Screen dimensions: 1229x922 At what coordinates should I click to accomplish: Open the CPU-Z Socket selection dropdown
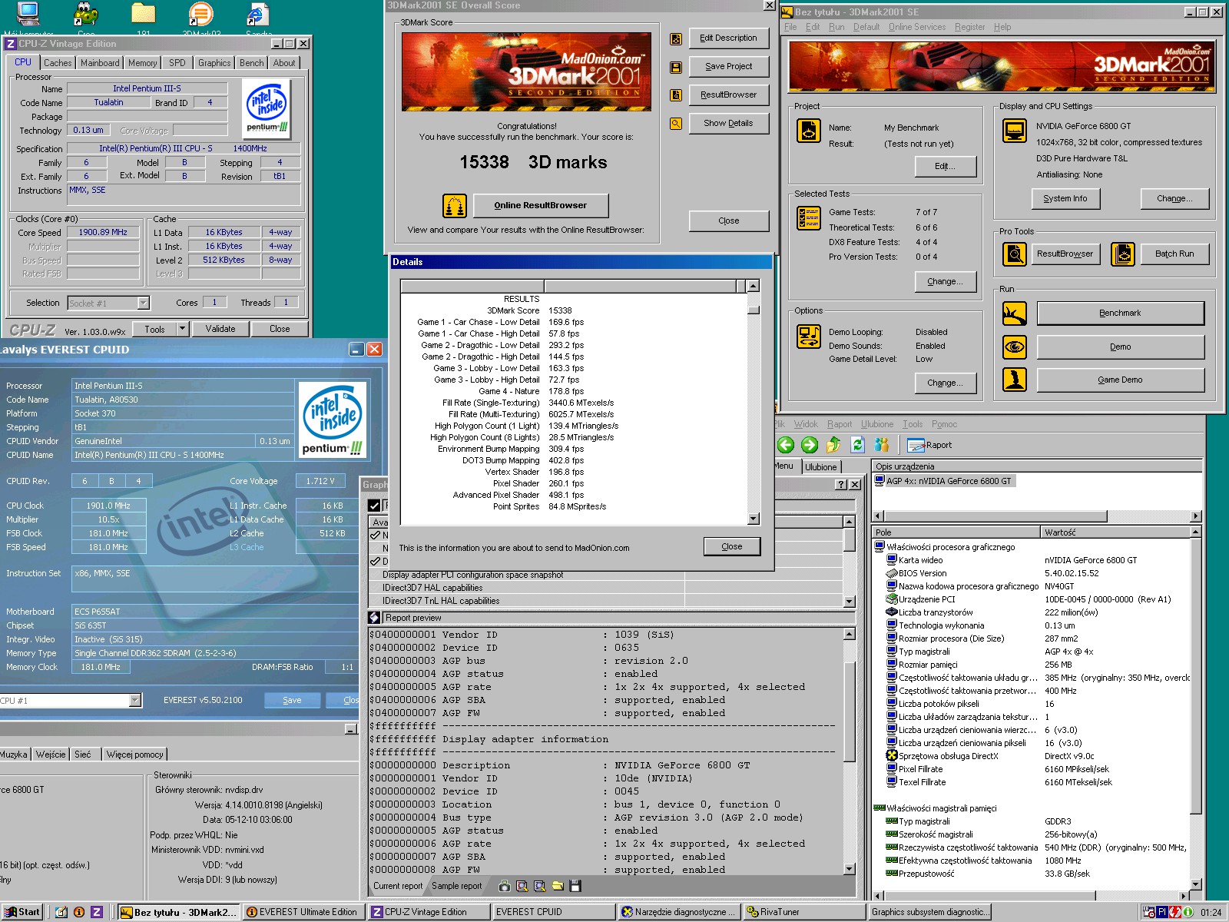tap(143, 303)
